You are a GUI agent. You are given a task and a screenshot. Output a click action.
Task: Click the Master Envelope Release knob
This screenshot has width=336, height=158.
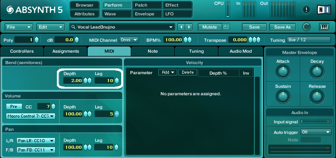click(317, 97)
